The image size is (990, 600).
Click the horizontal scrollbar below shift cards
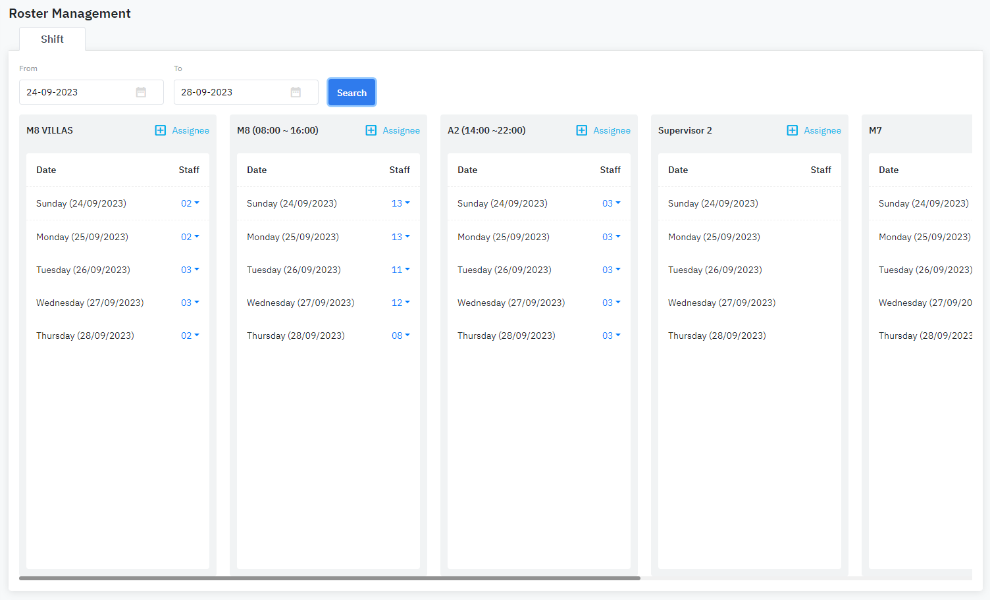click(329, 578)
